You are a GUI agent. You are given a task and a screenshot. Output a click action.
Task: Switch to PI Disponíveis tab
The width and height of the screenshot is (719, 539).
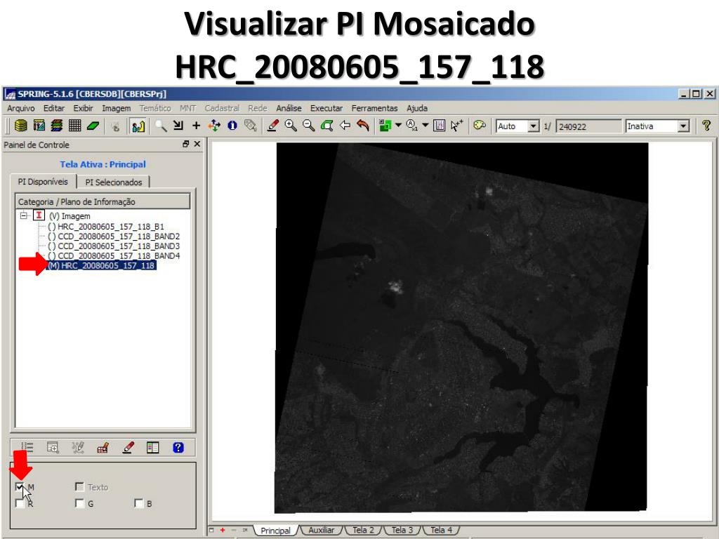[43, 182]
